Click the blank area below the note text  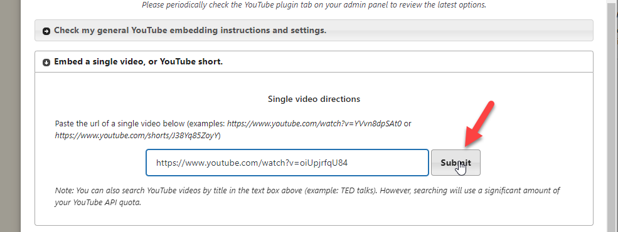click(x=314, y=216)
